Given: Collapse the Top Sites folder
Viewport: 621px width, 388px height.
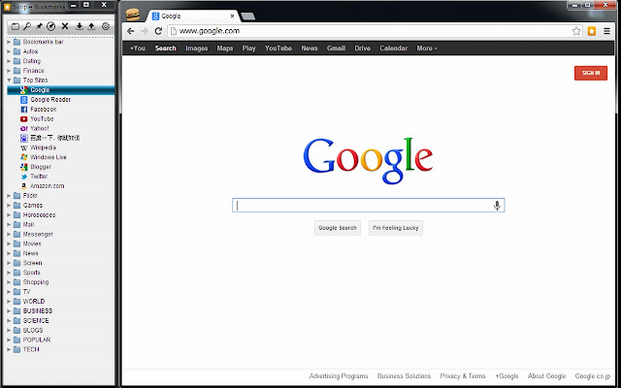Looking at the screenshot, I should pos(9,81).
